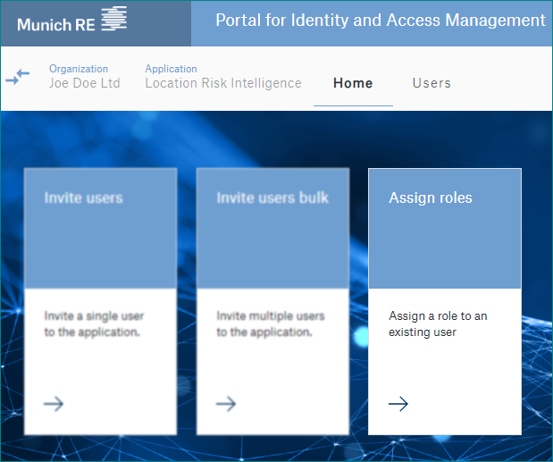Viewport: 553px width, 462px height.
Task: Open the Home tab
Action: [353, 83]
